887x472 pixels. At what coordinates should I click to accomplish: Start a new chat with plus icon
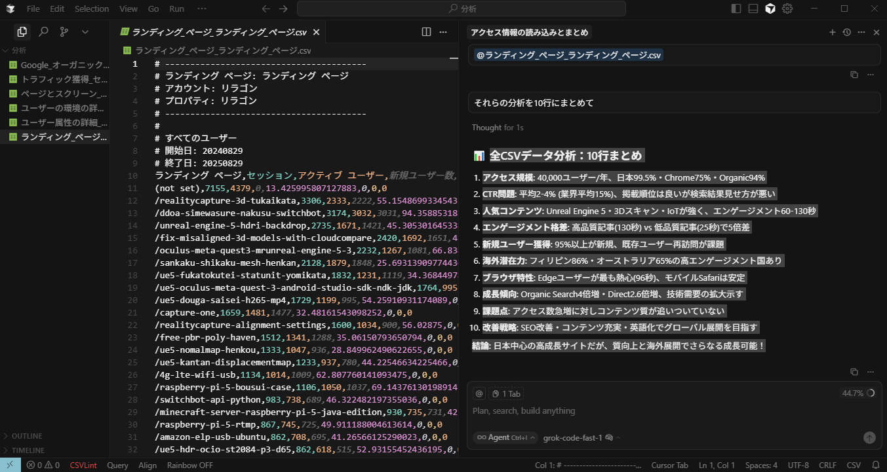(832, 32)
